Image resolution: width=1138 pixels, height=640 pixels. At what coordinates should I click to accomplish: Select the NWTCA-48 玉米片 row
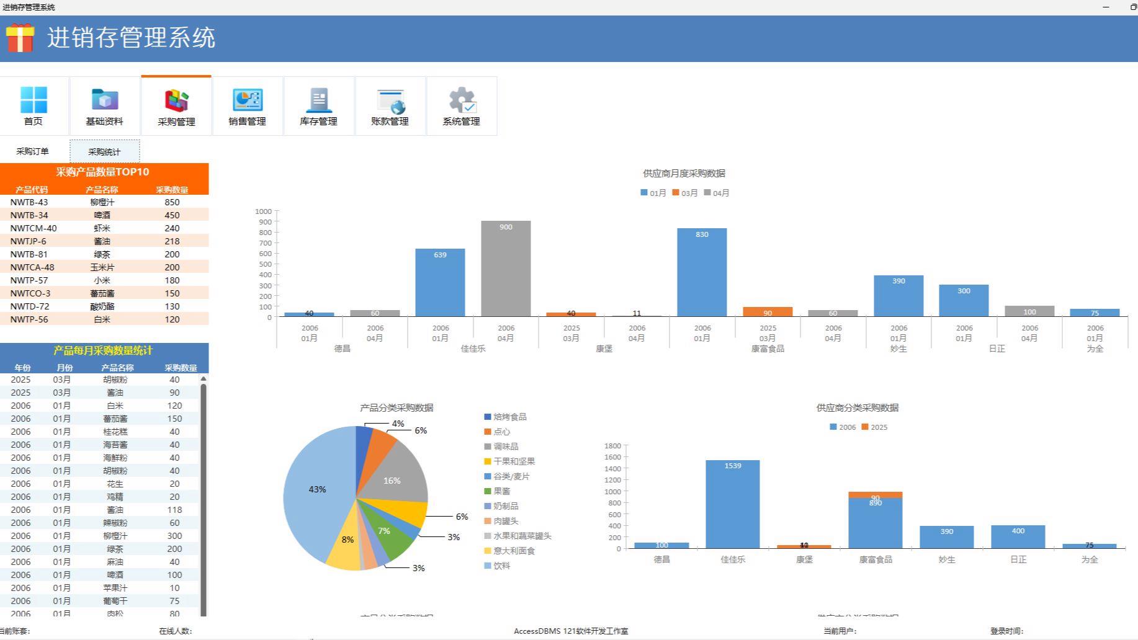coord(104,267)
